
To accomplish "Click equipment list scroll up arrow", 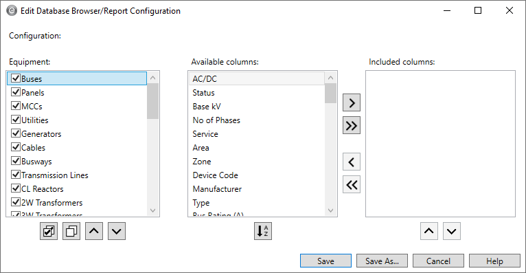I will pyautogui.click(x=153, y=78).
